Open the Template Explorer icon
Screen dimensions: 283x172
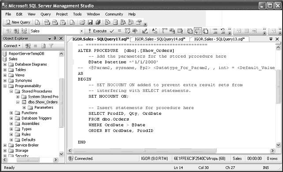pyautogui.click(x=131, y=22)
